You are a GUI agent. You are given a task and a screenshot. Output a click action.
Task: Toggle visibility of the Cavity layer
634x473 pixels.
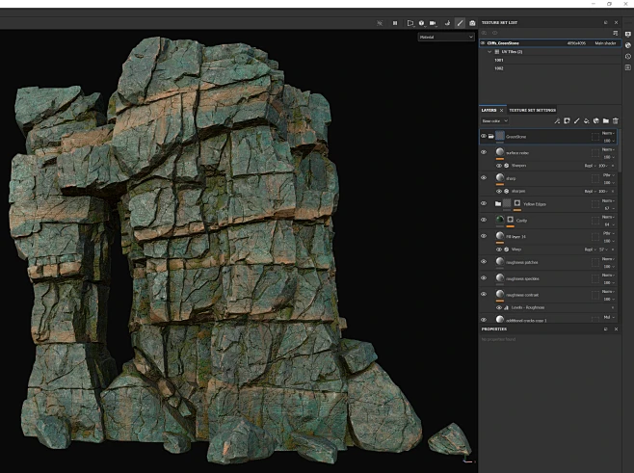(484, 220)
